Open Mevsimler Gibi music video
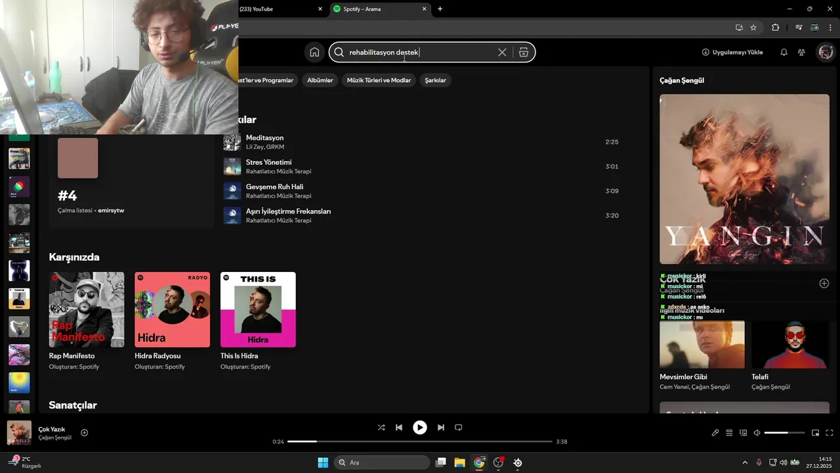Viewport: 840px width, 473px height. [x=702, y=355]
